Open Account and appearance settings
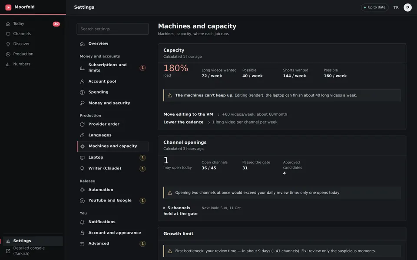417x260 pixels. (x=113, y=233)
